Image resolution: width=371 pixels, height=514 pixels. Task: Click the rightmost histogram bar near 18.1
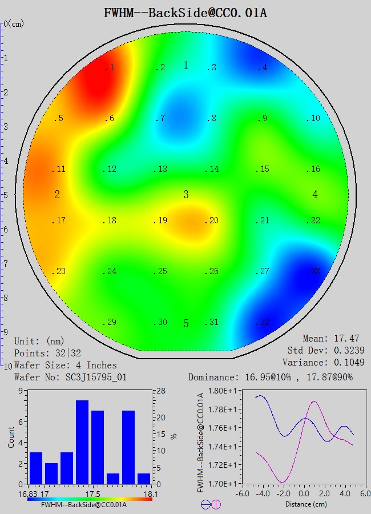point(144,479)
